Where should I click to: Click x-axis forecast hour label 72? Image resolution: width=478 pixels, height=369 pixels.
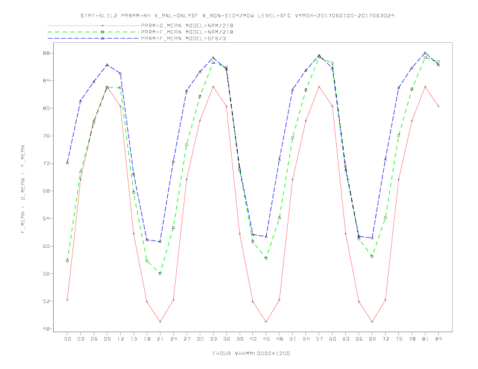tap(385, 339)
